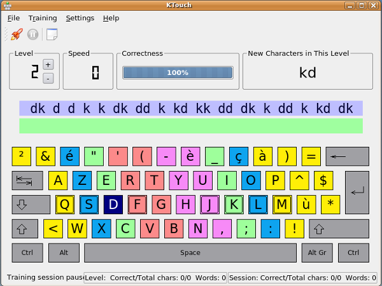382x286 pixels.
Task: Decrease level with minus button
Action: (48, 79)
